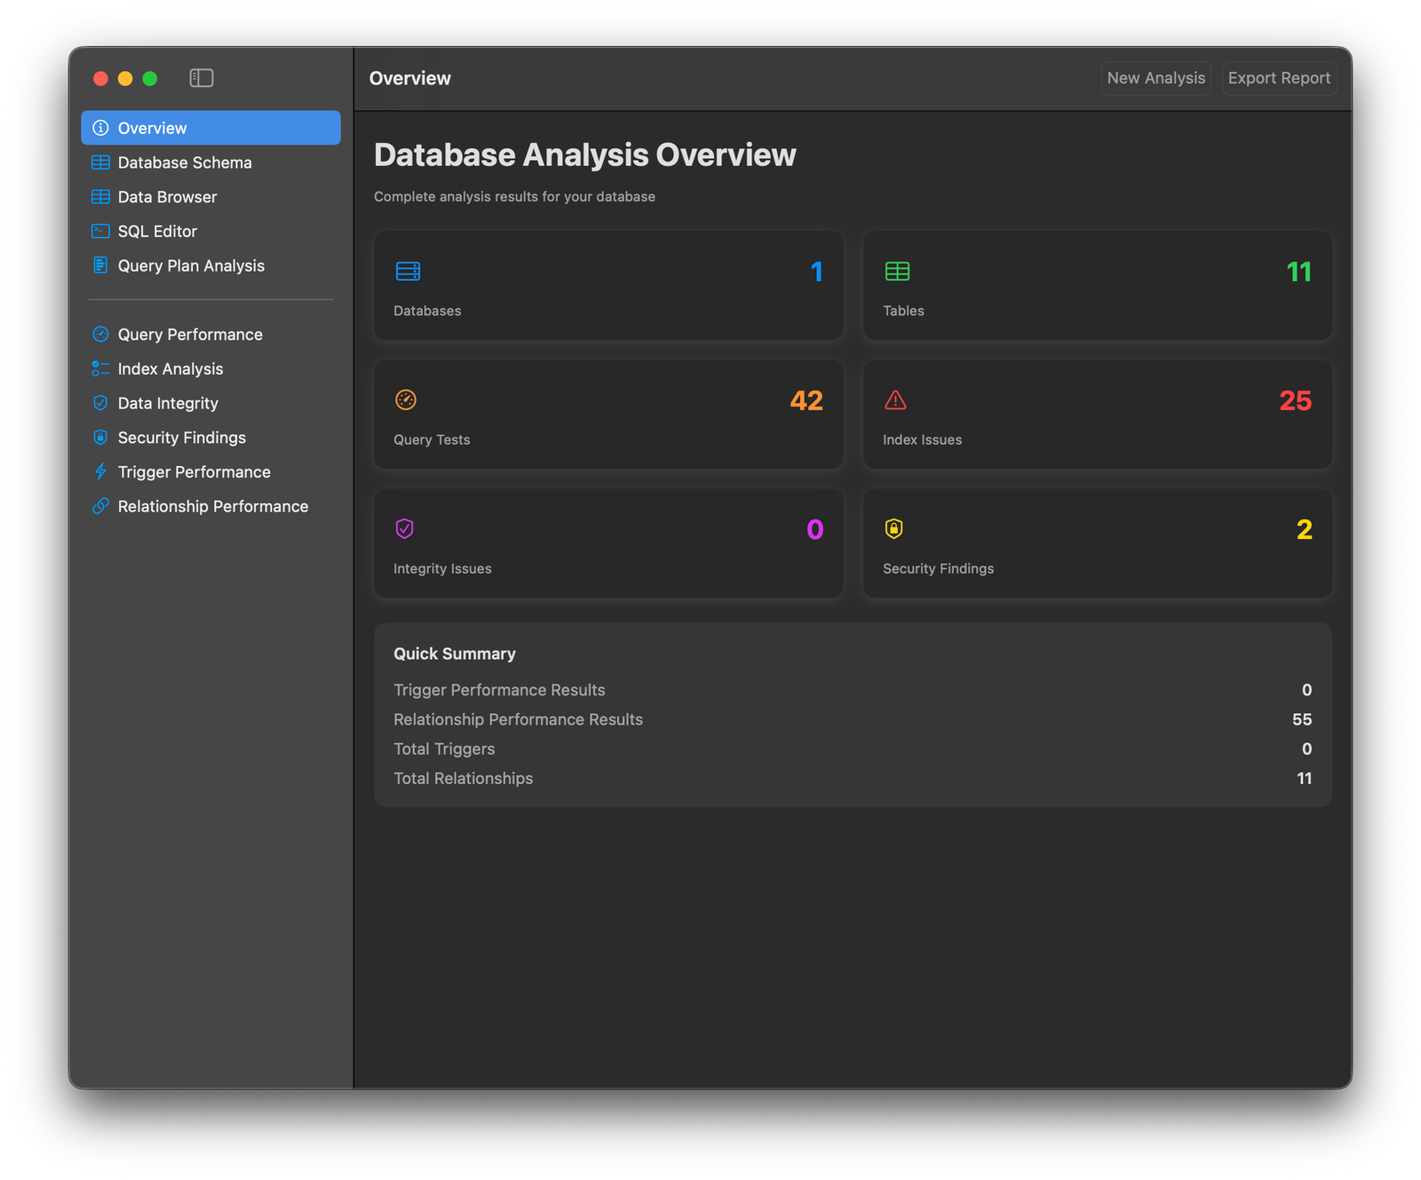Click the Databases icon on the card
Viewport: 1421px width, 1180px height.
pos(408,272)
